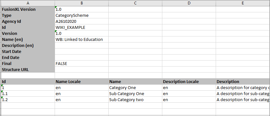
Task: Select column C header
Action: click(x=135, y=3)
